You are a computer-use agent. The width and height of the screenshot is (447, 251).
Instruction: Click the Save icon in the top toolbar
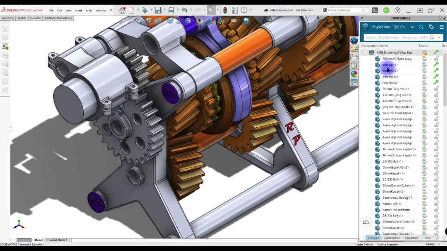(158, 10)
